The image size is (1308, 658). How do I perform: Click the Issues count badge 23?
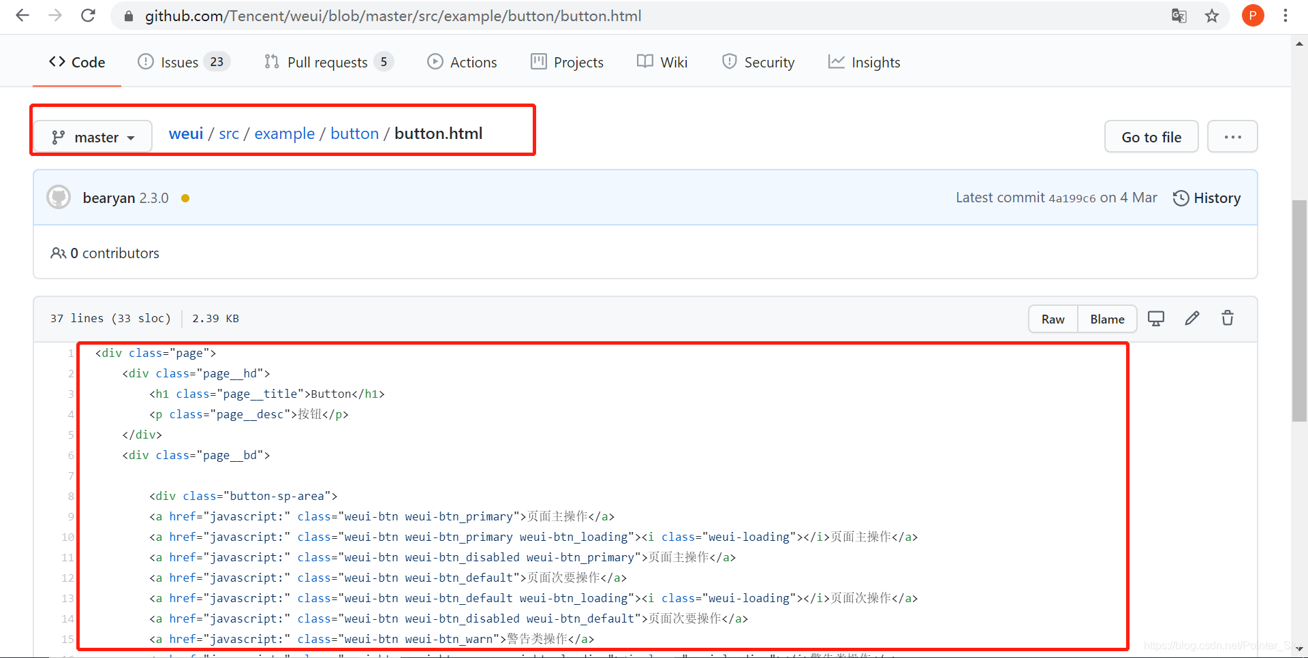217,62
